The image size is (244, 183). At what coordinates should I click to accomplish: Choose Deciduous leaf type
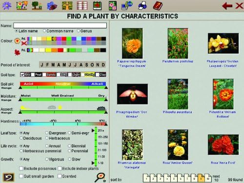[21, 138]
